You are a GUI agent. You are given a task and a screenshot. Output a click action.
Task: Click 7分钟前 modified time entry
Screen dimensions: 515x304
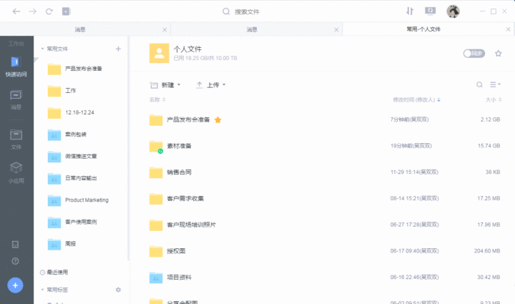[x=409, y=119]
